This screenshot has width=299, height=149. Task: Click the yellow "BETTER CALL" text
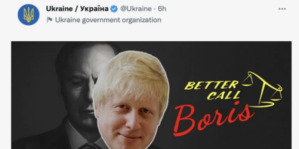pyautogui.click(x=212, y=90)
